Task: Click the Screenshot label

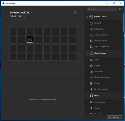Action: pos(99,71)
